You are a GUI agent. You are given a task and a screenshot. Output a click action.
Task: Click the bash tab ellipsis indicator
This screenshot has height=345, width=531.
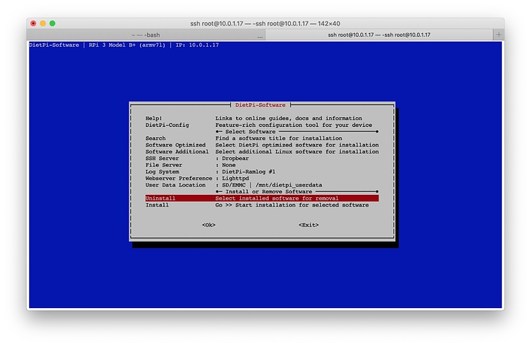pyautogui.click(x=260, y=36)
